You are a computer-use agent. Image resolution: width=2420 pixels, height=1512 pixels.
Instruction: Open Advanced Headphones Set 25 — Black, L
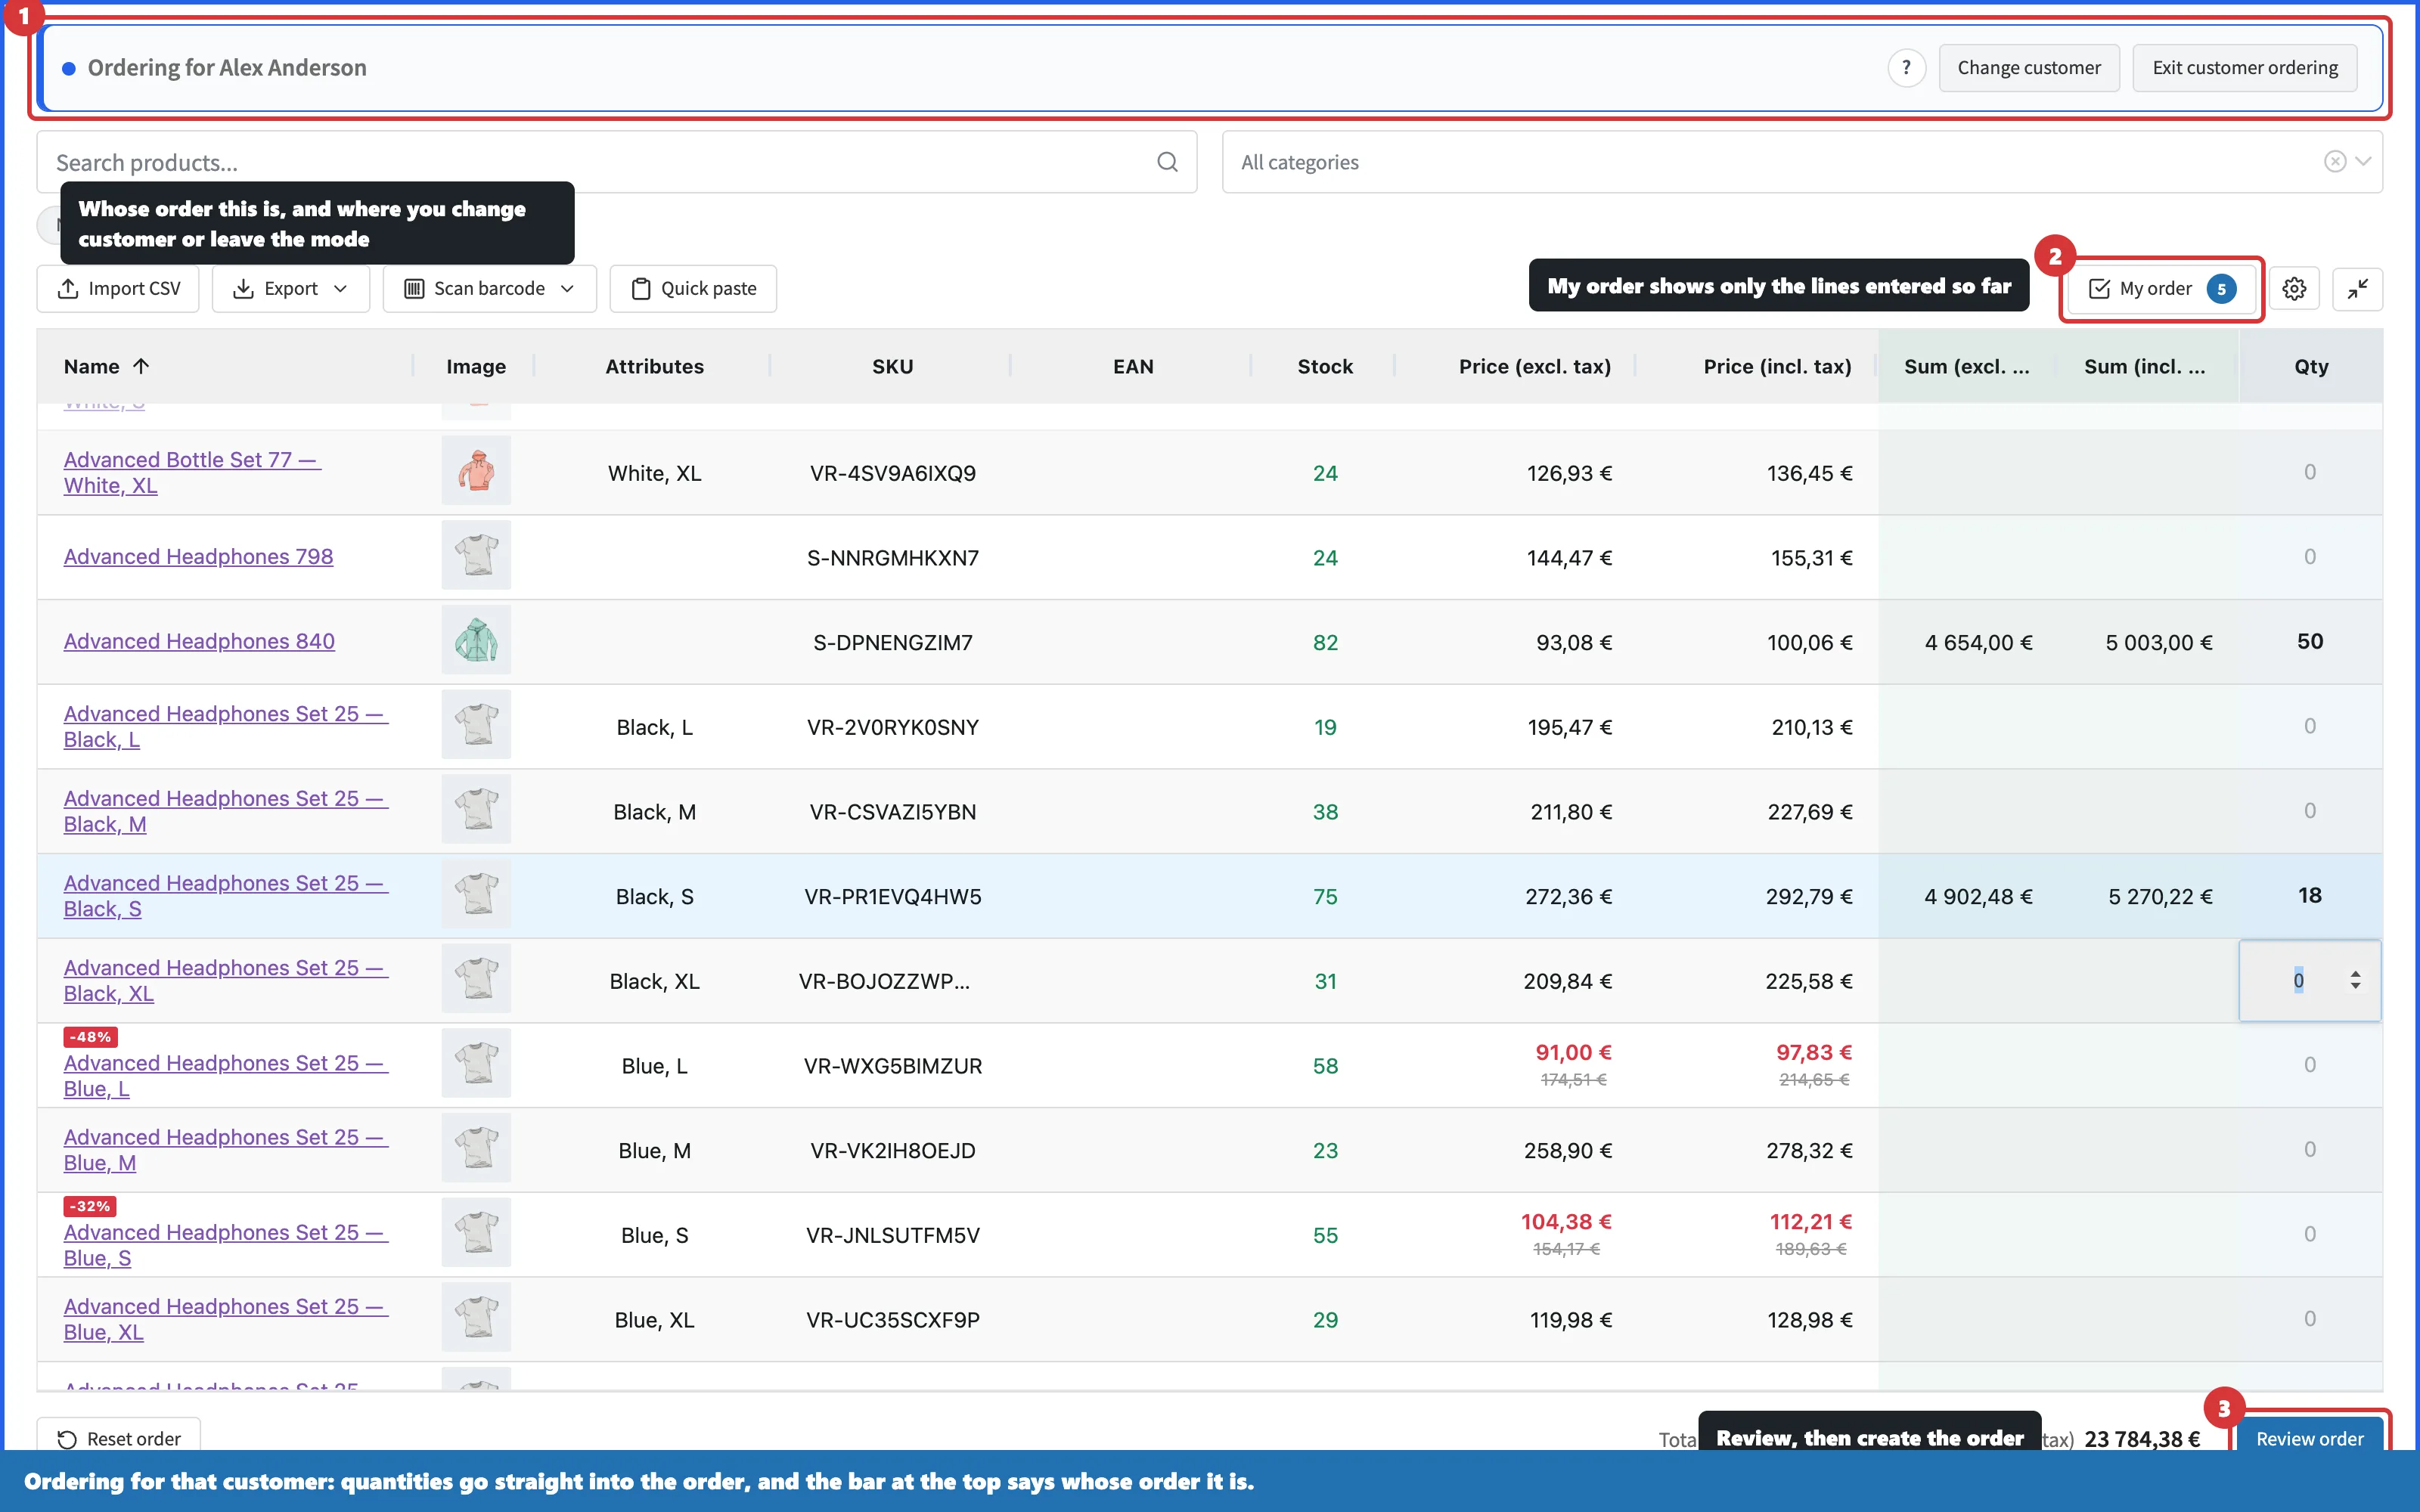(226, 726)
